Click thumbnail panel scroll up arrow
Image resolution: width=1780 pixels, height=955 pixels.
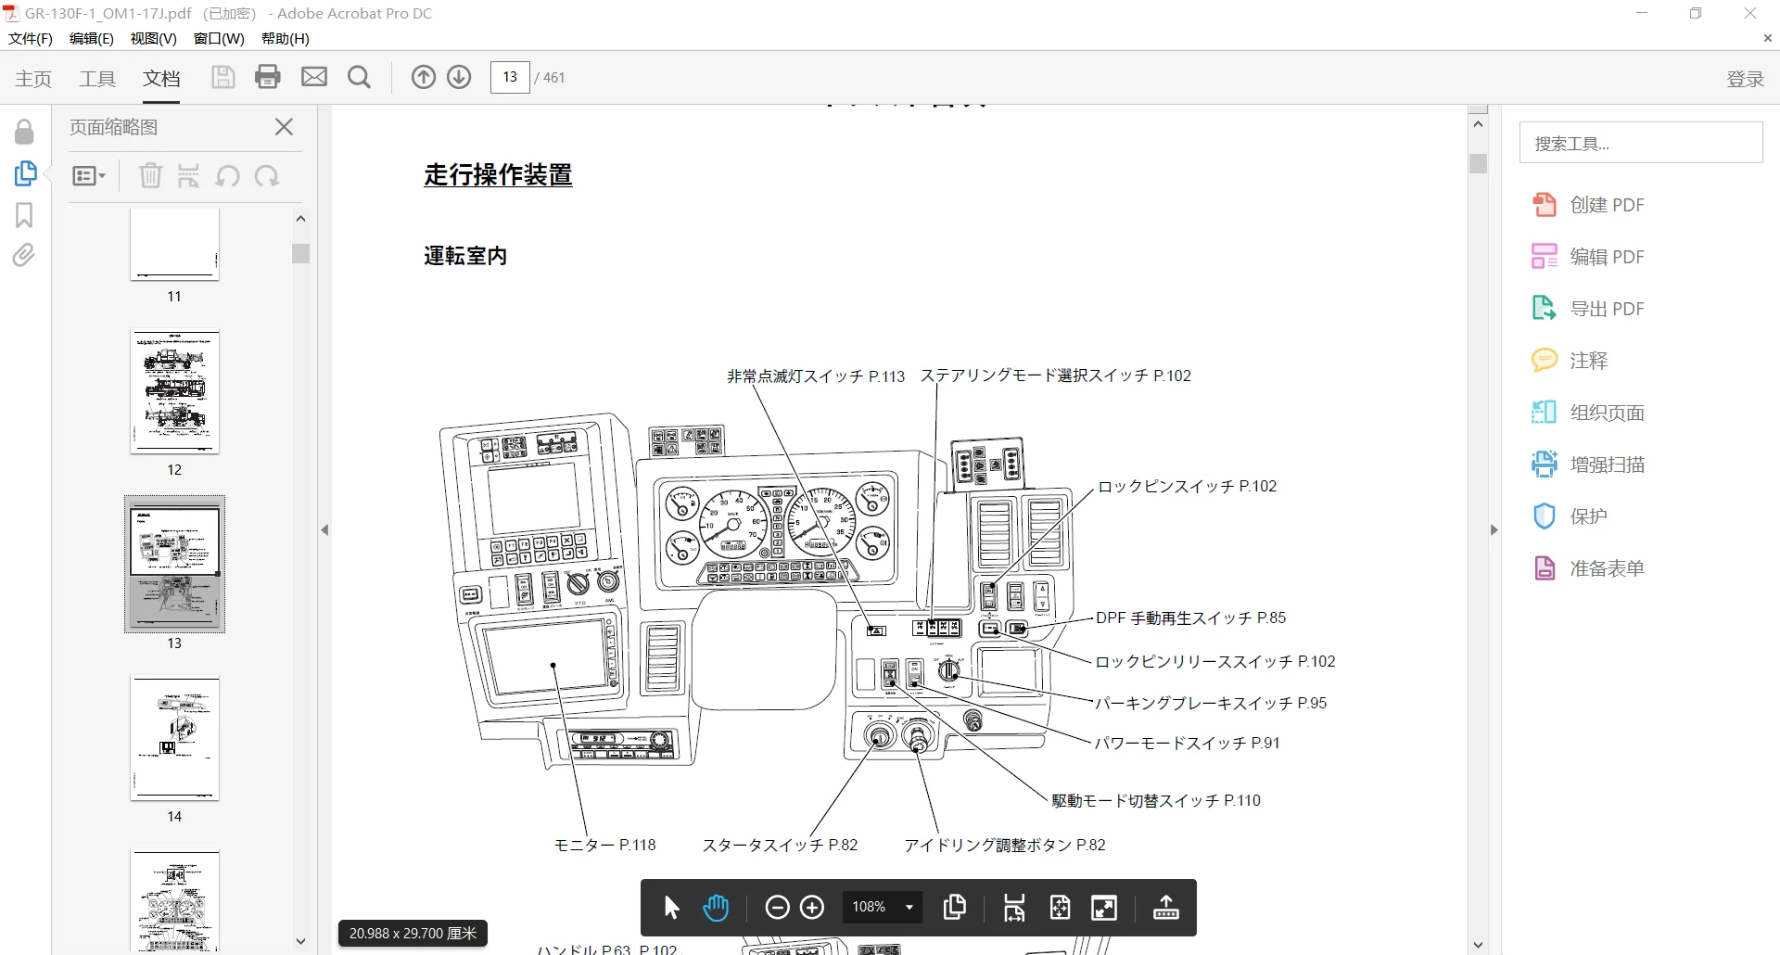tap(300, 218)
